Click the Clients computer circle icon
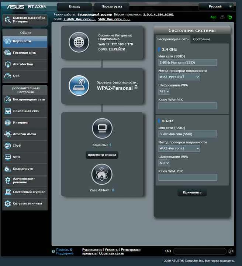 pos(102,129)
